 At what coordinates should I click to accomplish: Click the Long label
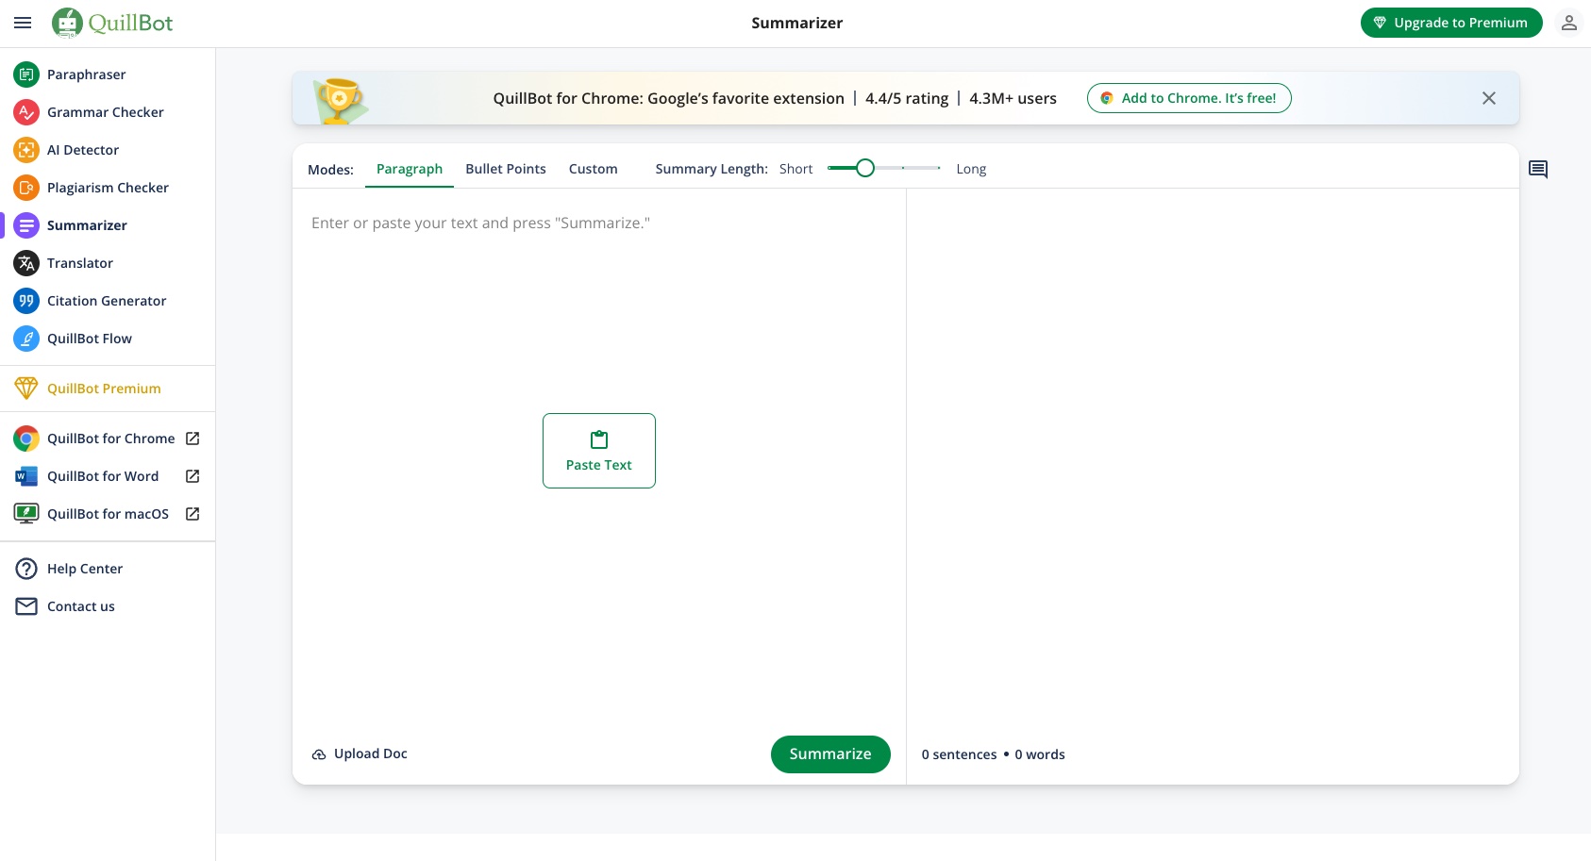click(x=971, y=169)
